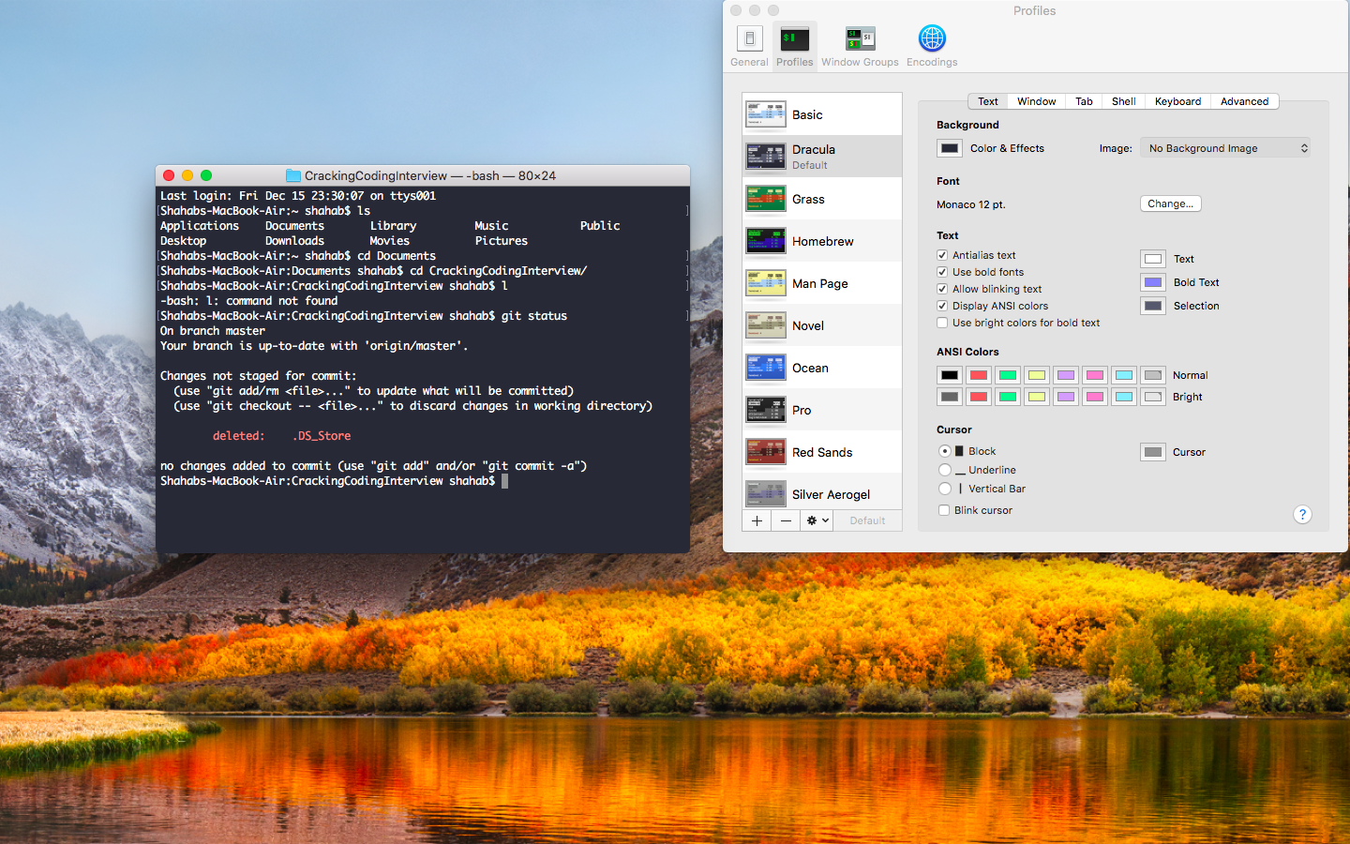
Task: Open the Background Color & Effects swatch
Action: [950, 148]
